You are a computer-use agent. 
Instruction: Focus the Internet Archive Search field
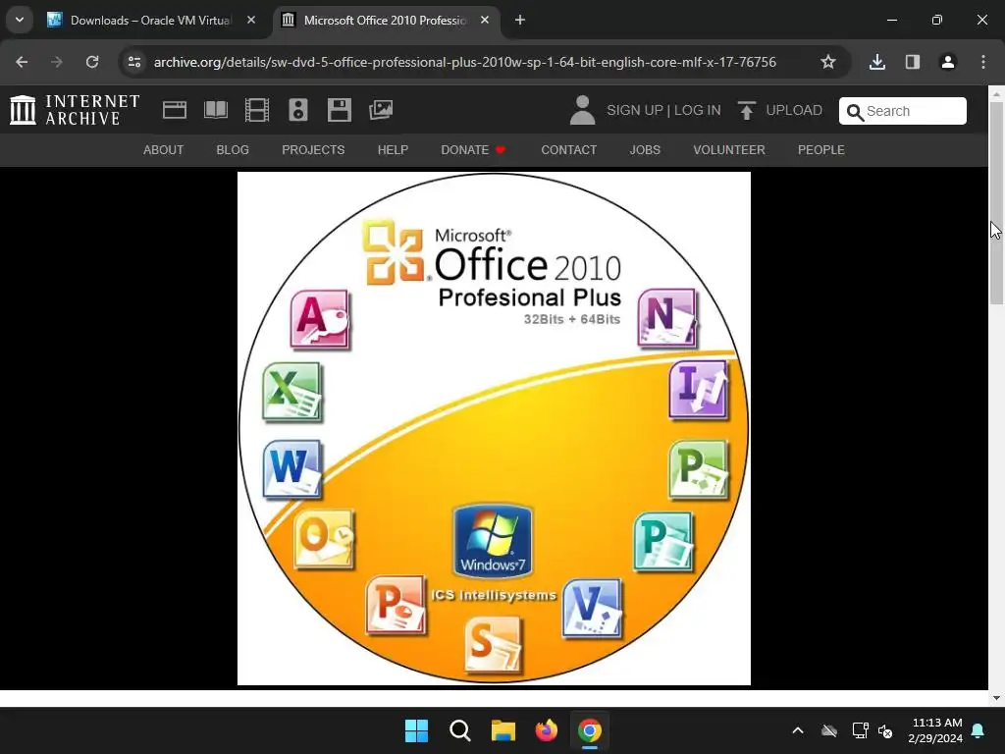(x=903, y=111)
